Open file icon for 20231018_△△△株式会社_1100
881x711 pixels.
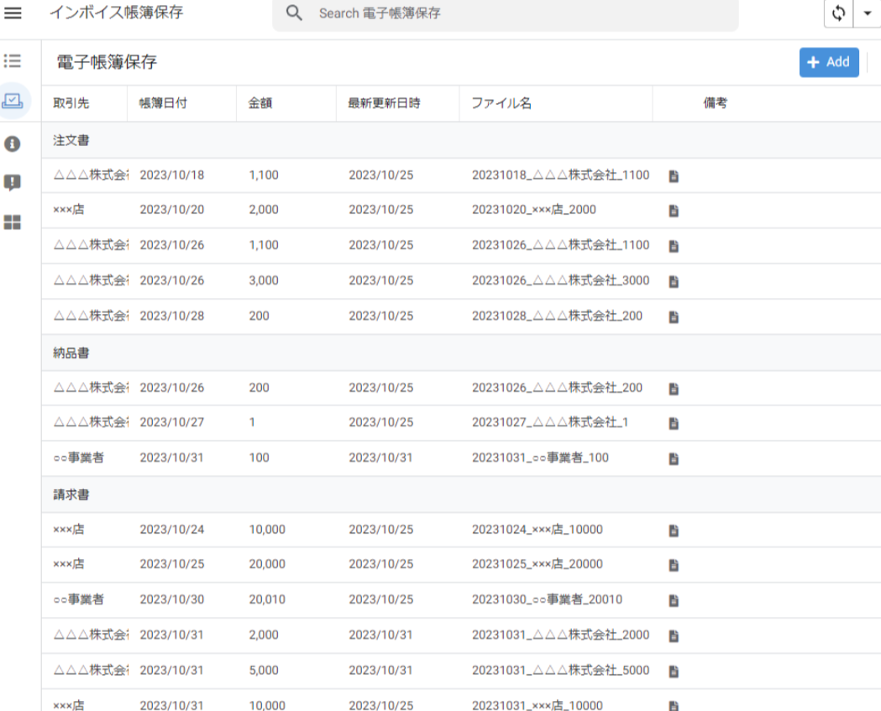[674, 176]
